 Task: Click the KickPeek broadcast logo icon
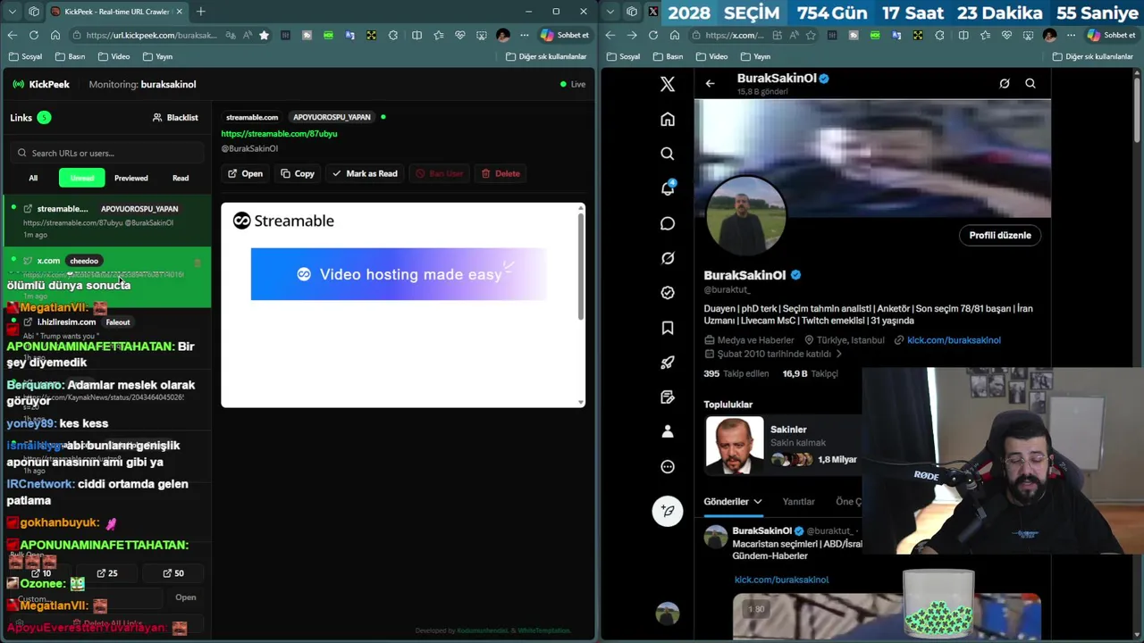coord(19,84)
